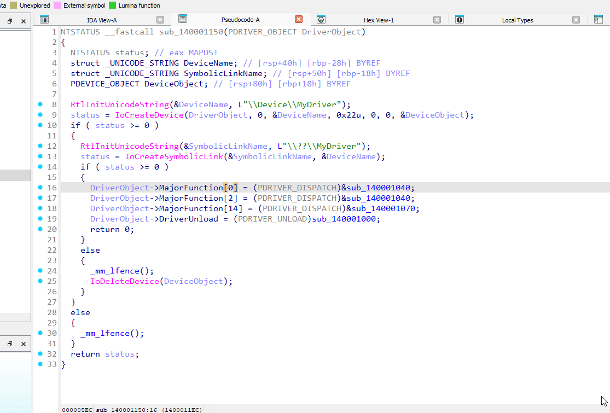Click the Unexplored legend color swatch
Screen dimensions: 610x413
click(x=13, y=5)
